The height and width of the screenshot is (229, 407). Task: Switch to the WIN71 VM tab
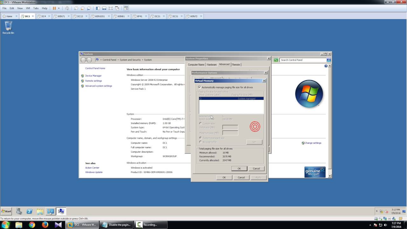tap(61, 16)
